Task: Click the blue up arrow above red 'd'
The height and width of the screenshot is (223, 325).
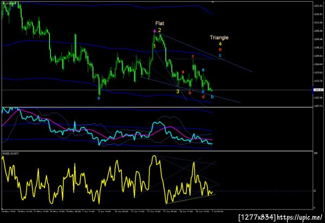Action: click(x=203, y=92)
